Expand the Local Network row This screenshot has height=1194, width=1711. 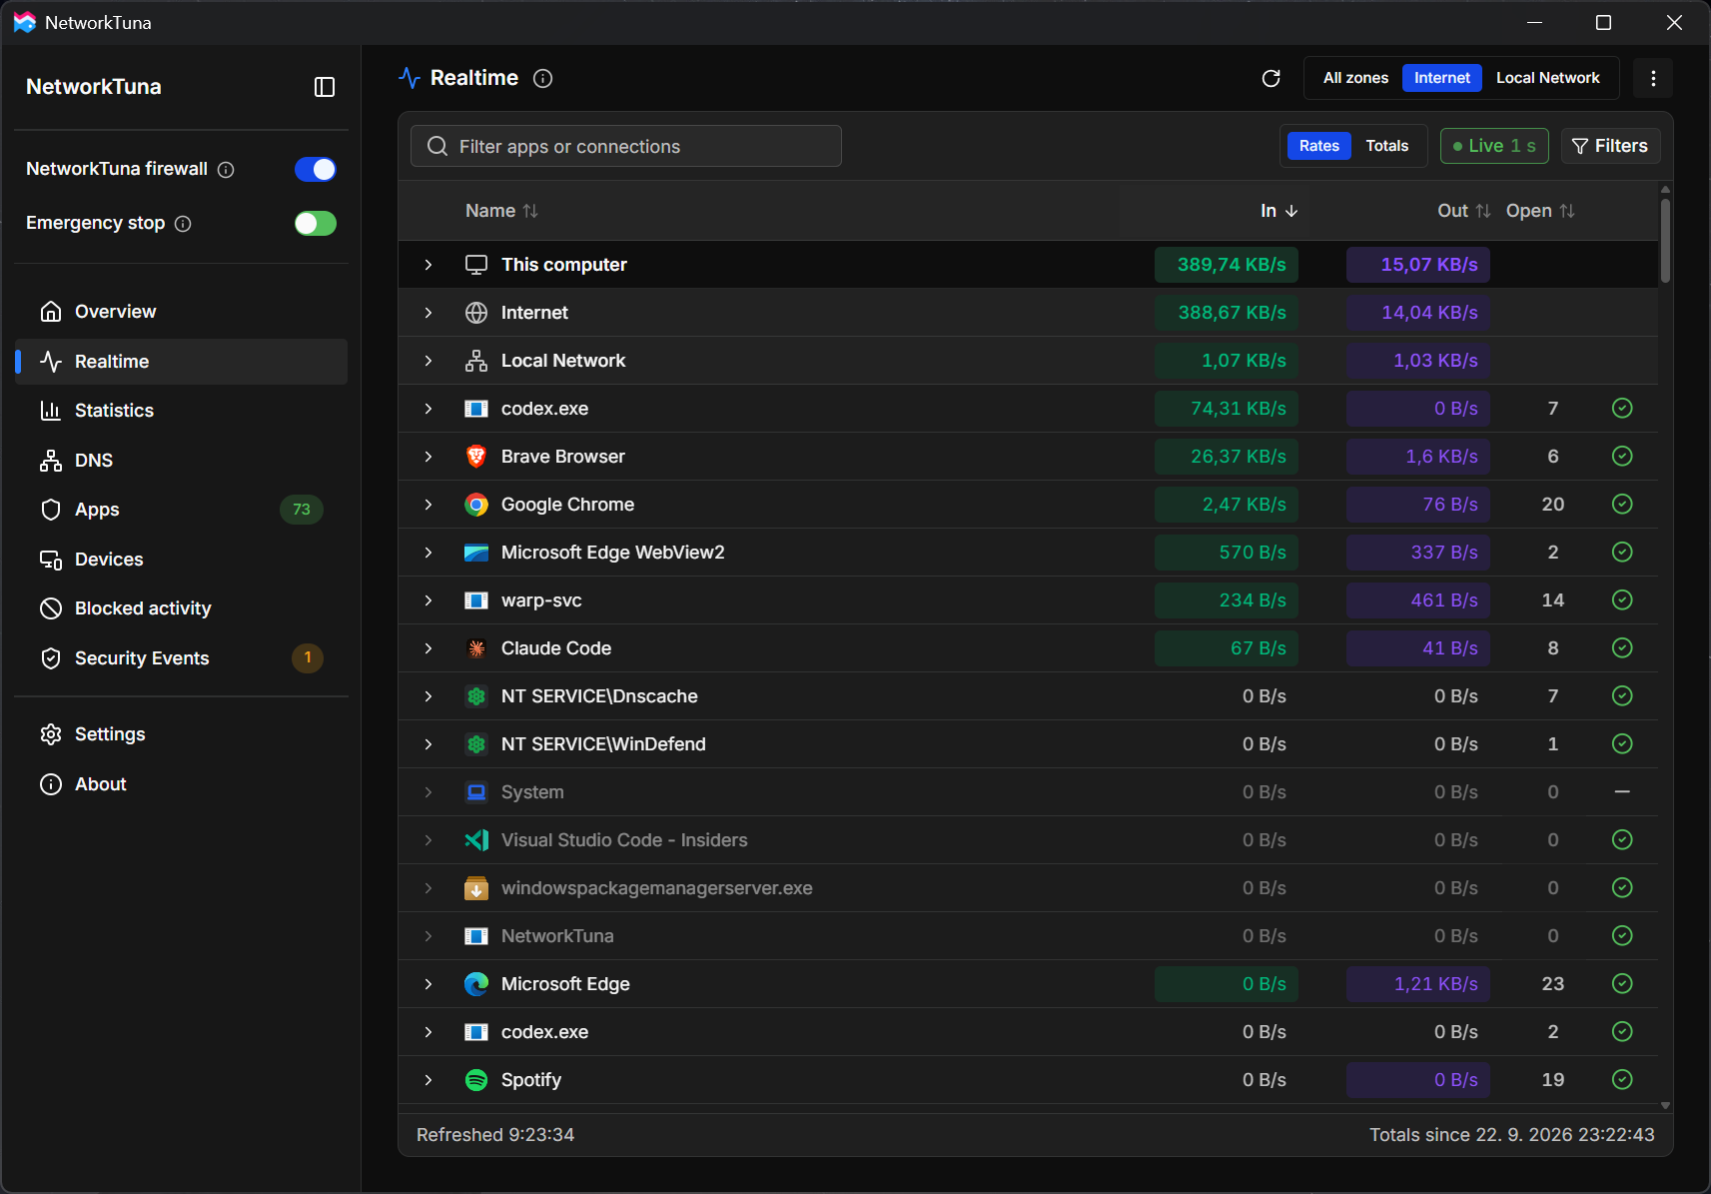428,361
